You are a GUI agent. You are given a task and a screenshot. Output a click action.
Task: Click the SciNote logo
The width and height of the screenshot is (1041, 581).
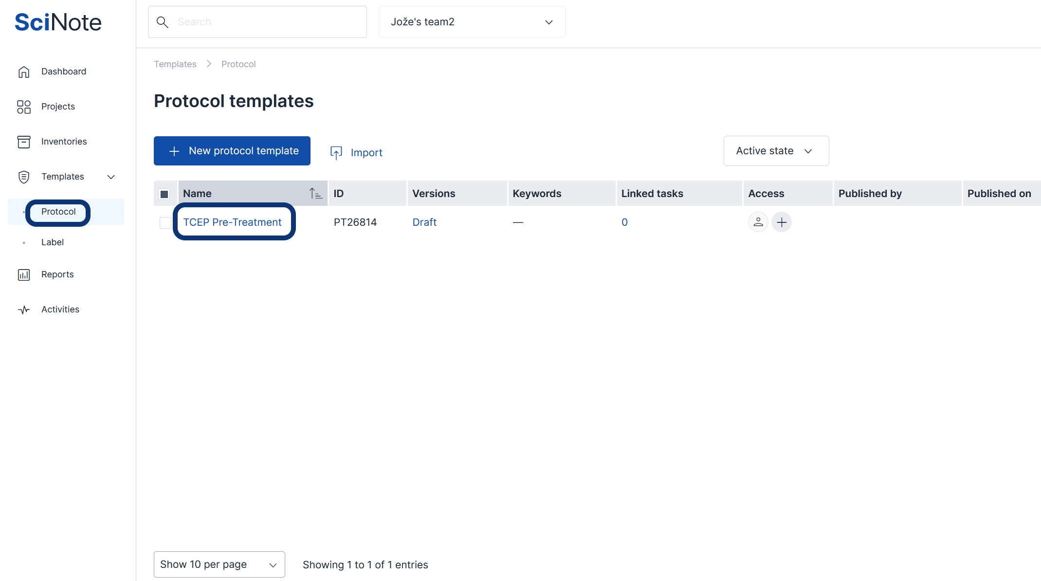pyautogui.click(x=58, y=22)
